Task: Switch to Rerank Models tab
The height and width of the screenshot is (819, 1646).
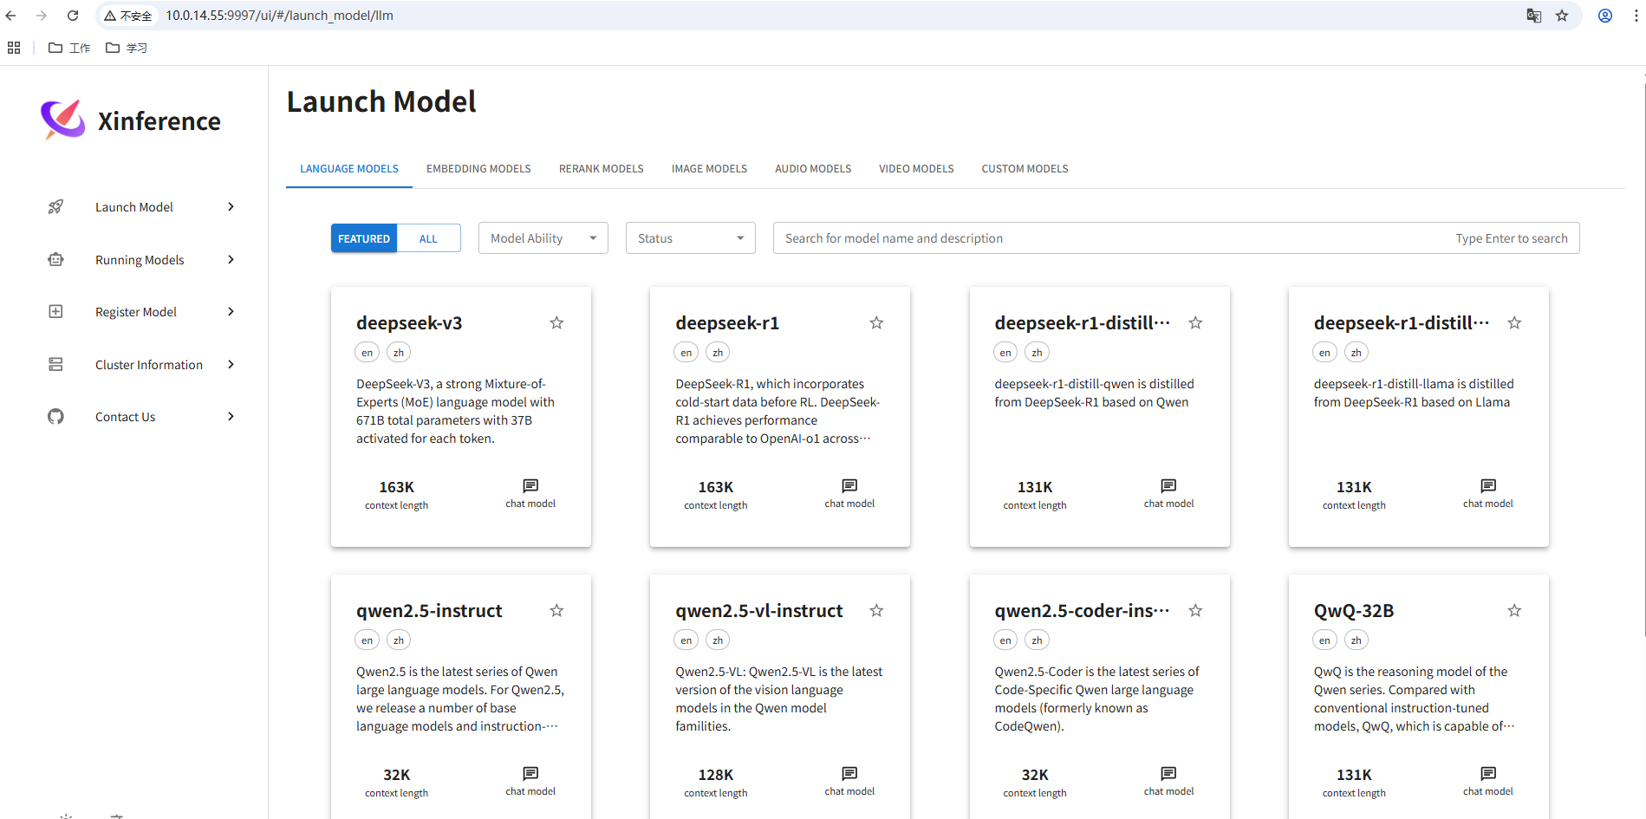Action: [x=602, y=169]
